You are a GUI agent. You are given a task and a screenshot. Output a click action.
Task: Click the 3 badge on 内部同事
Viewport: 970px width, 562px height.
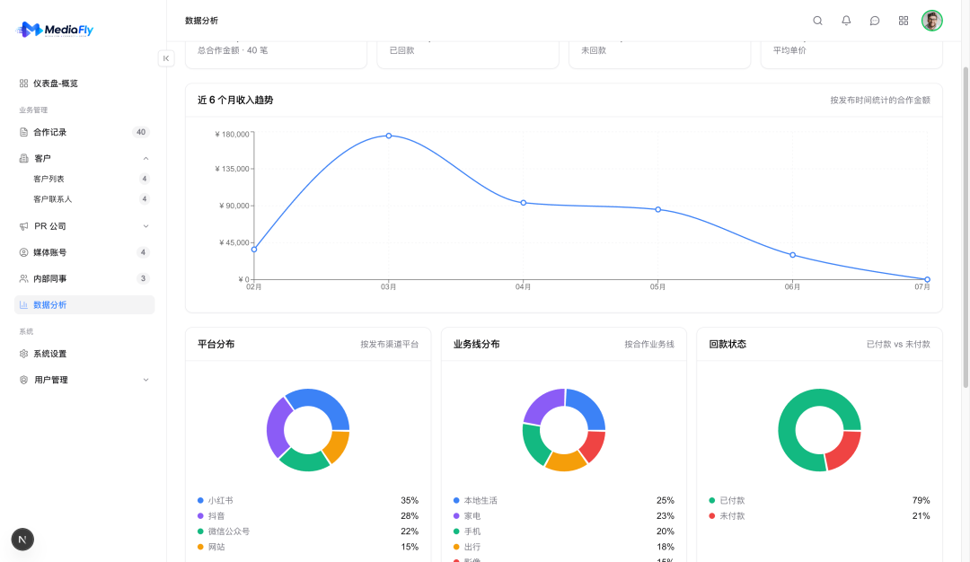click(143, 278)
